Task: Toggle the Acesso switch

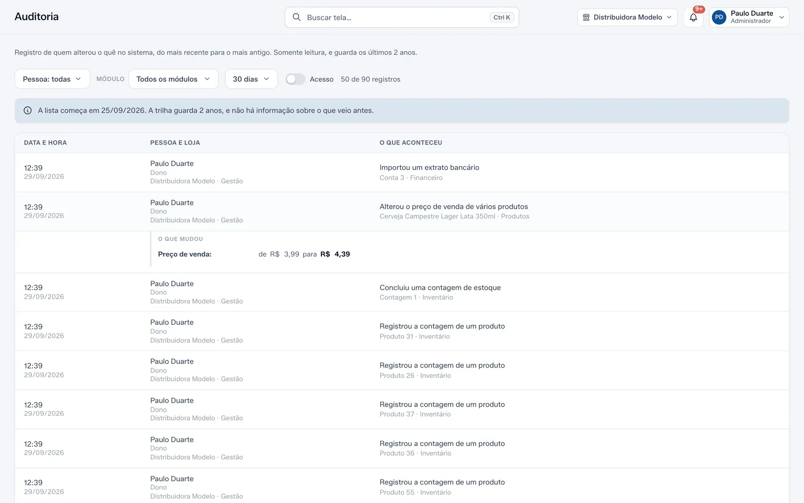Action: point(295,79)
